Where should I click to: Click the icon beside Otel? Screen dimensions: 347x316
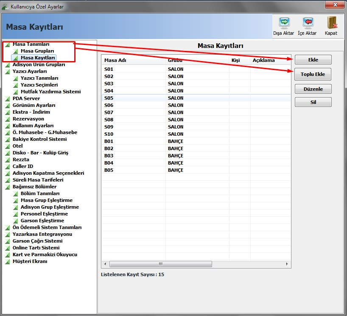point(8,146)
